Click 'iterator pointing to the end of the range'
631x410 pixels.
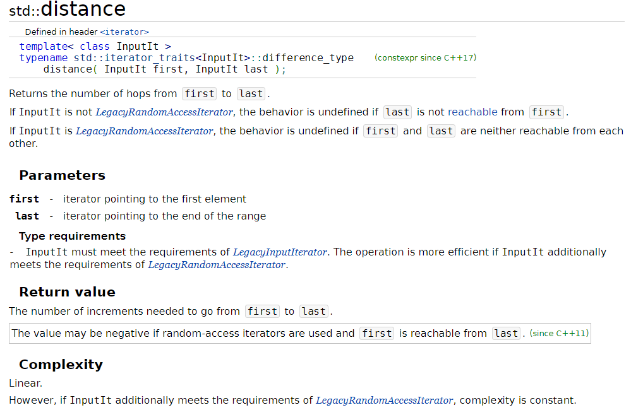[164, 216]
